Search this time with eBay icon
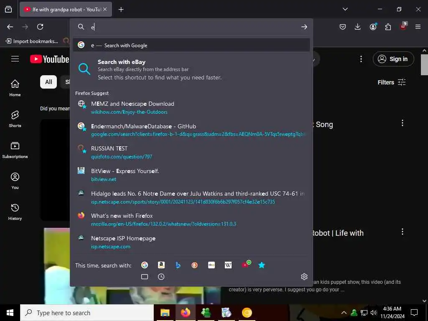 pyautogui.click(x=211, y=265)
